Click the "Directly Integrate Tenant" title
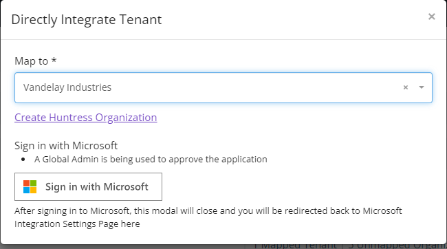Viewport: 447px width, 249px height. (x=87, y=20)
